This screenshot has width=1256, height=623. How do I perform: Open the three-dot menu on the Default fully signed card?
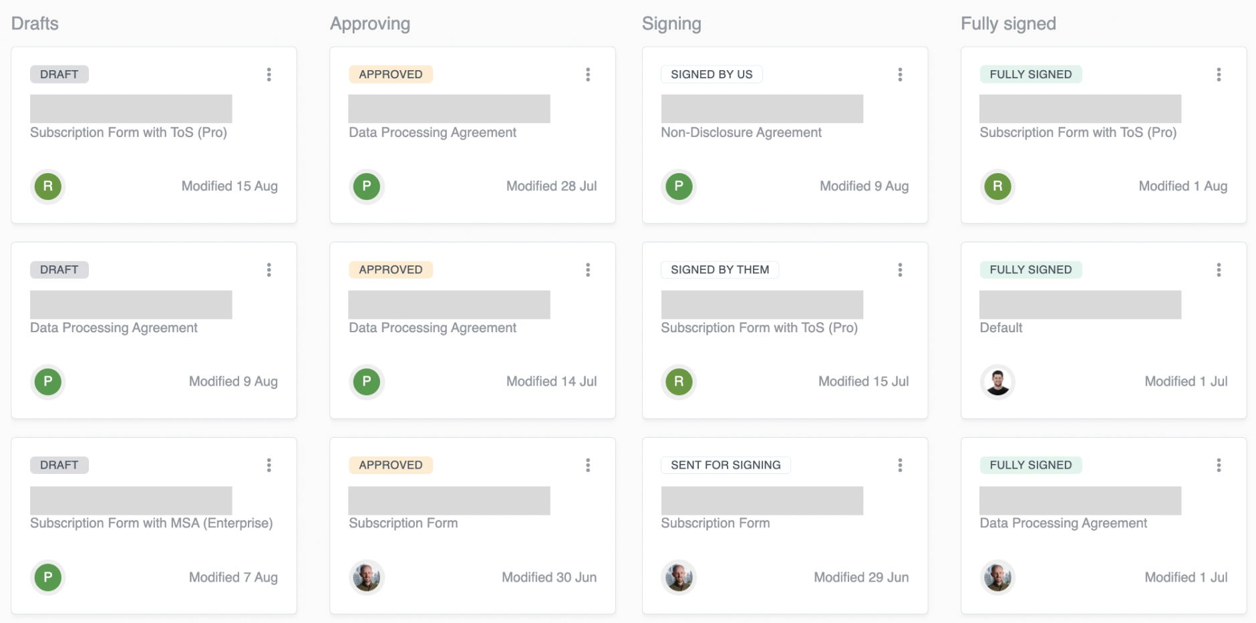[1219, 269]
